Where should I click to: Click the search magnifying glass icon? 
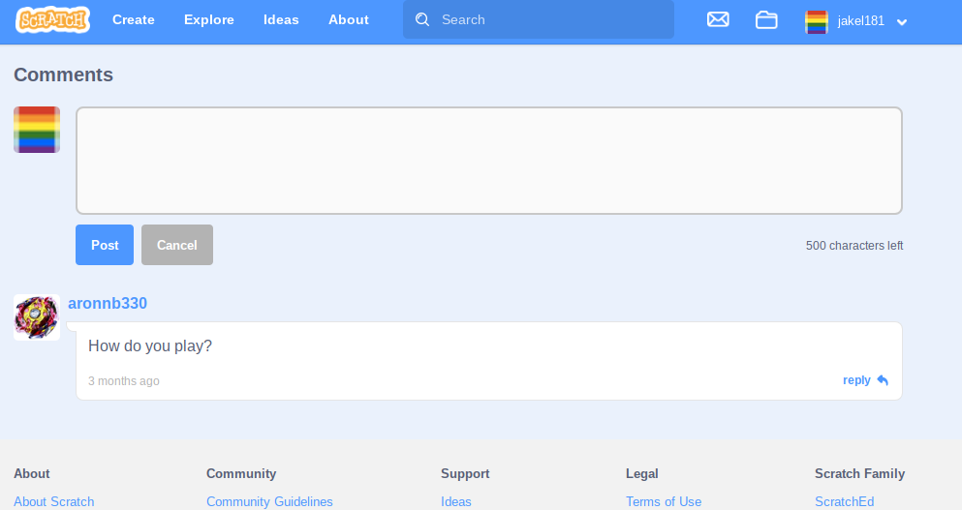422,19
